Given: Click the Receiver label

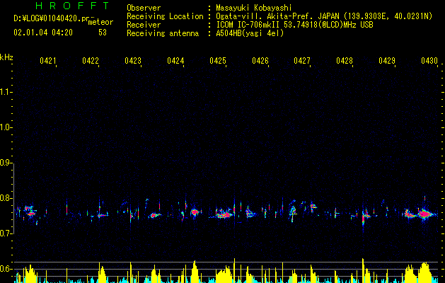Looking at the screenshot, I should (x=144, y=25).
